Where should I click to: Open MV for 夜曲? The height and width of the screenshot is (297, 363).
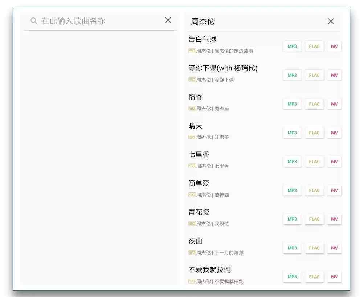coord(334,248)
